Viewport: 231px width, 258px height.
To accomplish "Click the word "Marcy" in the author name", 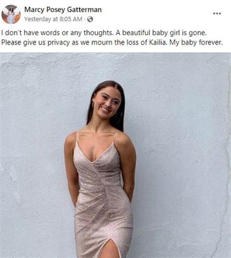I will tap(34, 10).
